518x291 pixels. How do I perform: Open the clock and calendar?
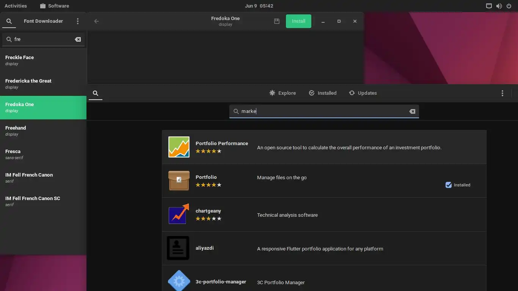point(259,6)
